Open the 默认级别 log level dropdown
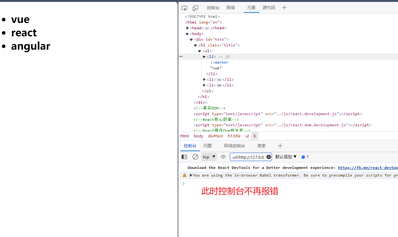The width and height of the screenshot is (398, 237). click(286, 157)
